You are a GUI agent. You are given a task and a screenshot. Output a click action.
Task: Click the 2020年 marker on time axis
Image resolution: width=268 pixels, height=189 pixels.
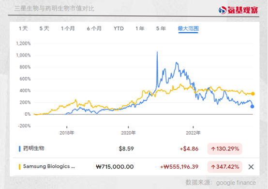(128, 133)
